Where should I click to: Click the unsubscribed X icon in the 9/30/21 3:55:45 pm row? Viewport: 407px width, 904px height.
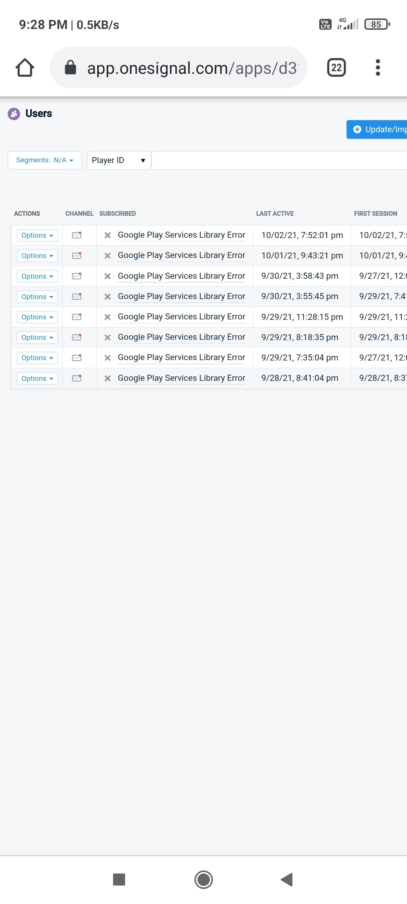tap(107, 297)
